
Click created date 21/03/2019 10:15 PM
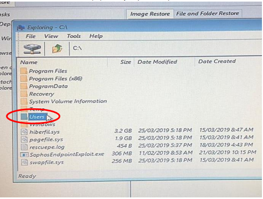[228, 152]
